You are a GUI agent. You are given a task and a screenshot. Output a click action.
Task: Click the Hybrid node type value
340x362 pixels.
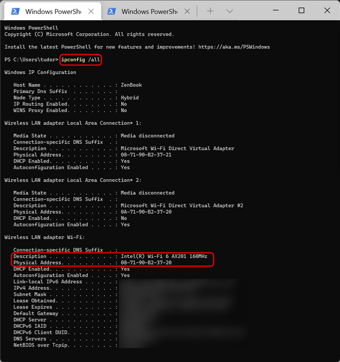point(130,98)
